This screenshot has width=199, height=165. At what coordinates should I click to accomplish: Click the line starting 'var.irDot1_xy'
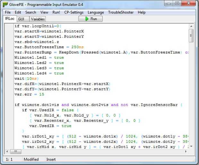point(105,136)
